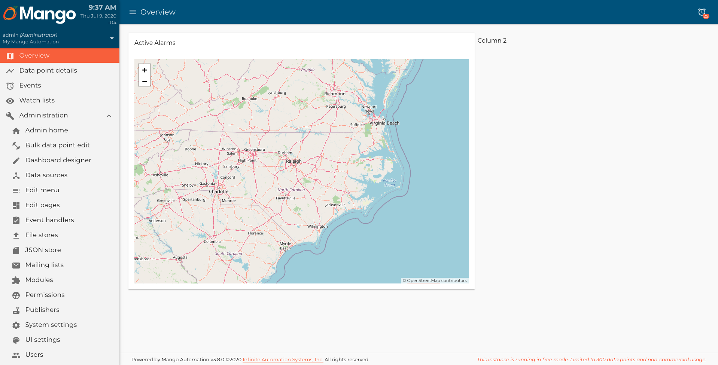Open Mailing lists item
Screen dimensions: 718x365
pyautogui.click(x=60, y=265)
